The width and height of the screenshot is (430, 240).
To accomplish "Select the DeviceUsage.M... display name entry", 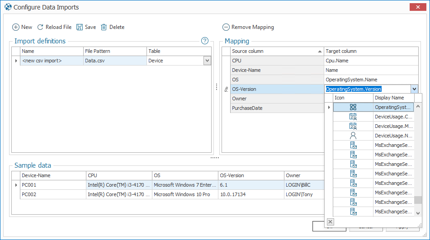I will coord(393,126).
